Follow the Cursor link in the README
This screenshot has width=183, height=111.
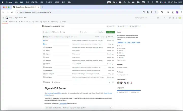coord(50,93)
